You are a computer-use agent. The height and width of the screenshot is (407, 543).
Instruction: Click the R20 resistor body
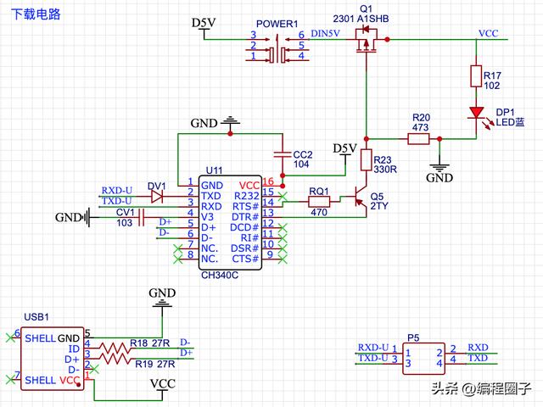click(x=418, y=139)
